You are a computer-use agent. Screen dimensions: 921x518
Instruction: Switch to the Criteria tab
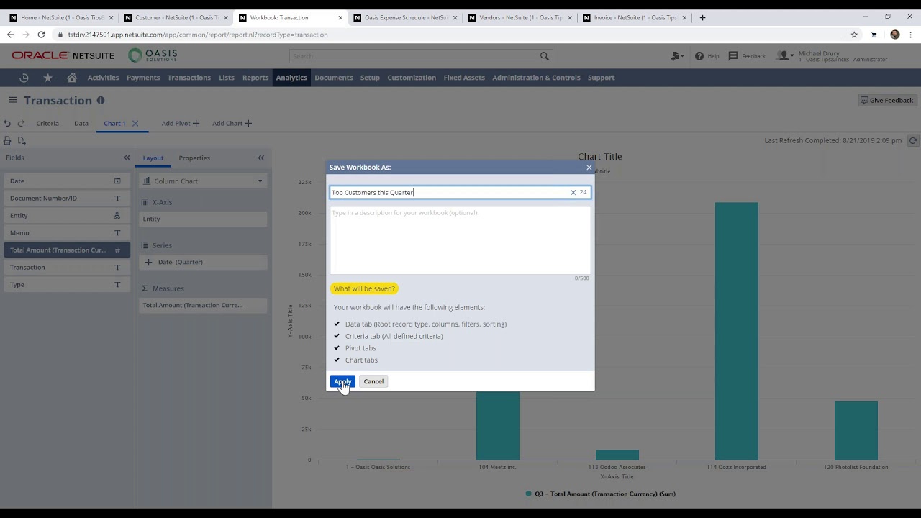[47, 123]
